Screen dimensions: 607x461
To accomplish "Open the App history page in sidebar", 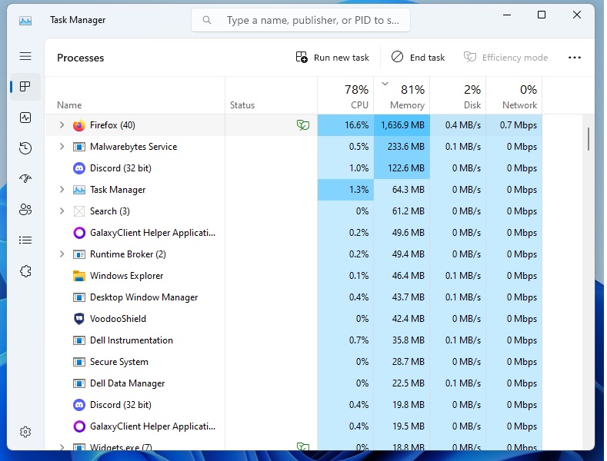I will tap(25, 148).
